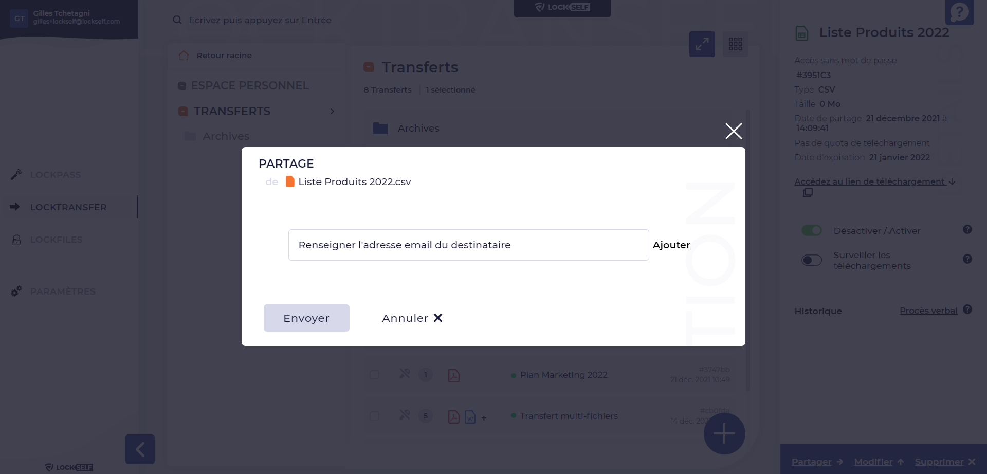
Task: Collapse the left sidebar with arrow button
Action: coord(140,449)
